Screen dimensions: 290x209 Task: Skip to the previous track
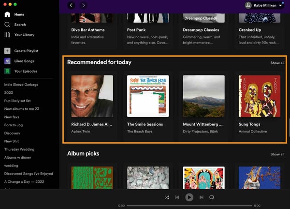tap(177, 197)
